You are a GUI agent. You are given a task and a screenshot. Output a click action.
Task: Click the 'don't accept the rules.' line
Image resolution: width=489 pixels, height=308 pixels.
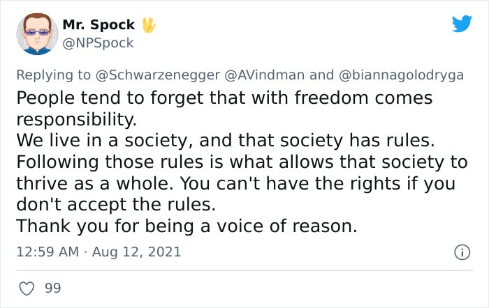tap(116, 204)
